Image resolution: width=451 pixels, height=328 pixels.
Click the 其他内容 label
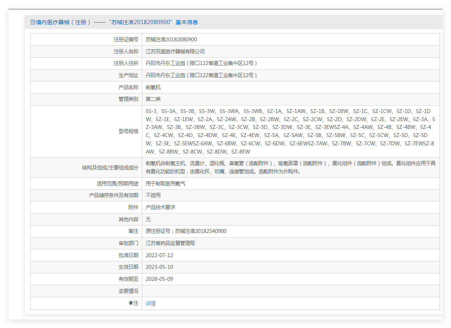click(129, 219)
